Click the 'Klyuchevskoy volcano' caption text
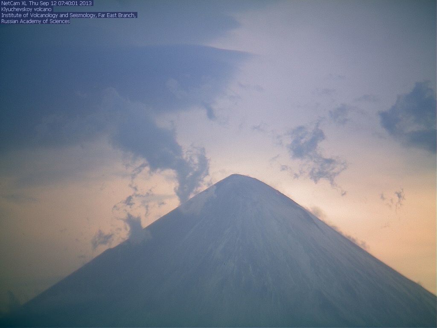The image size is (437, 328). point(26,9)
